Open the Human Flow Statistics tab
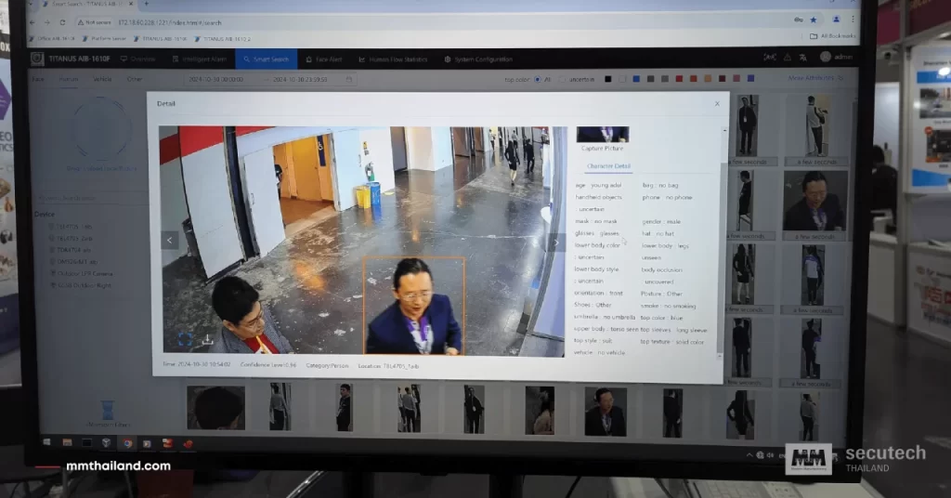The image size is (951, 498). click(x=393, y=59)
